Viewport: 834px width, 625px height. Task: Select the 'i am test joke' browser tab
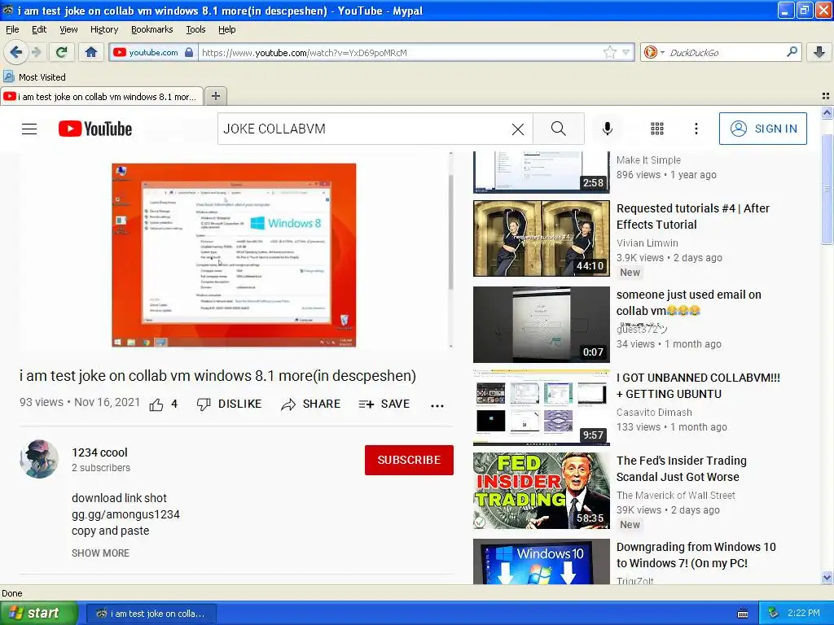pos(102,97)
